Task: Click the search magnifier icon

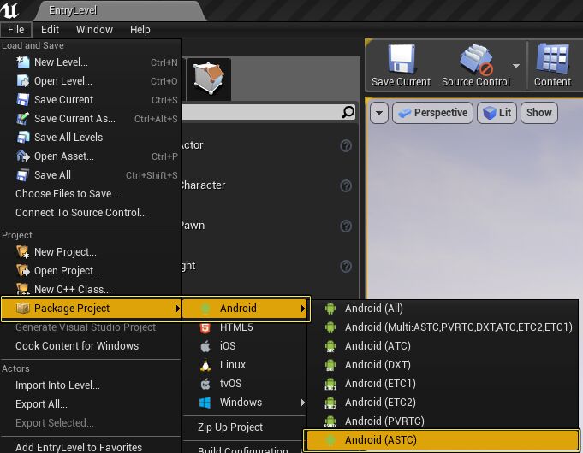Action: coord(348,112)
